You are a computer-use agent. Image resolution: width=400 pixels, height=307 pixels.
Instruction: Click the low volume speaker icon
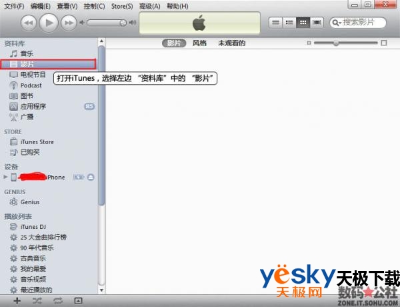coord(82,23)
